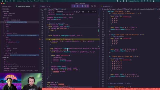Click the Continue debug button
The image size is (160, 90).
point(75,6)
